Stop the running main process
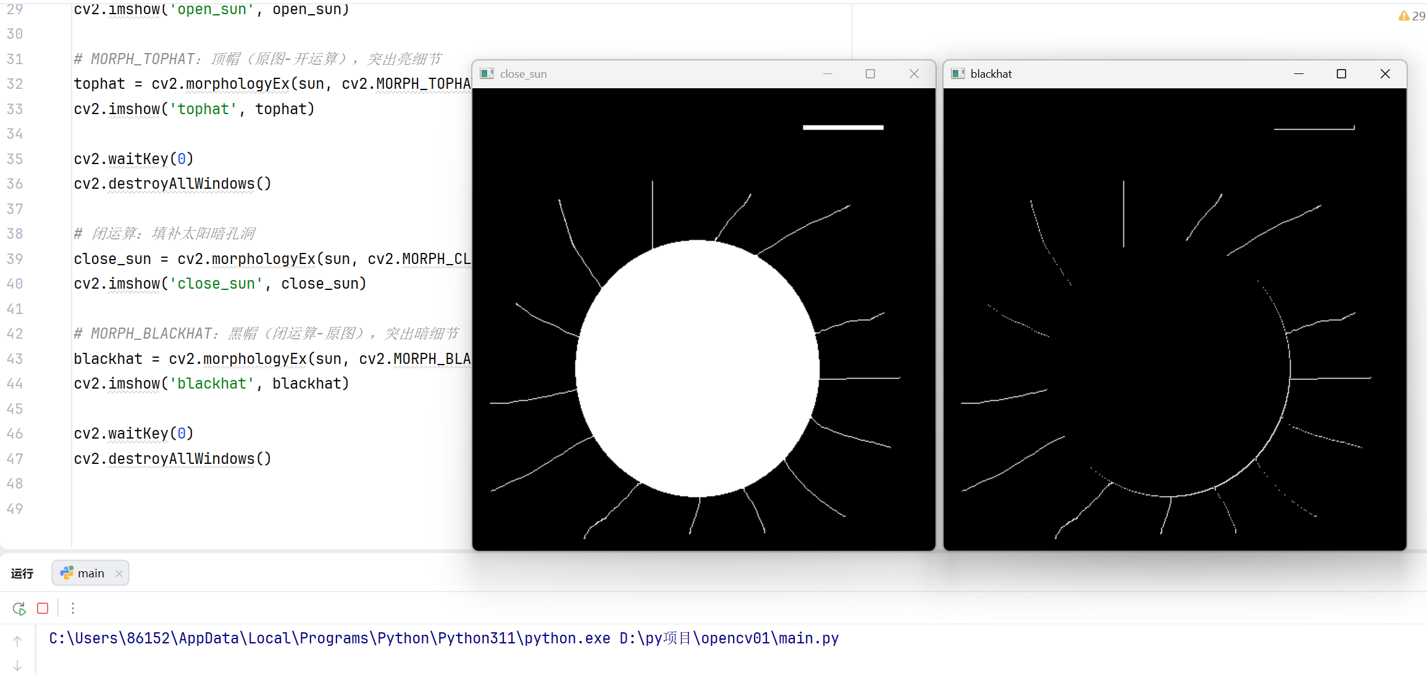Image resolution: width=1427 pixels, height=673 pixels. (x=43, y=608)
